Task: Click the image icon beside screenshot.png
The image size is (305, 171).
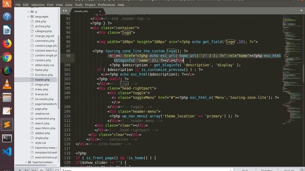Action: 32,118
